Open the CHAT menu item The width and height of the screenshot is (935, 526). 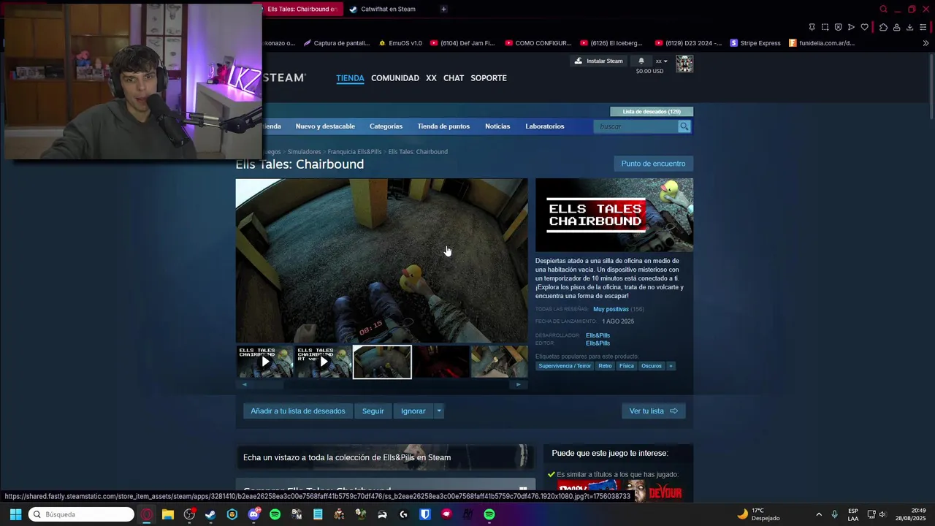click(454, 78)
